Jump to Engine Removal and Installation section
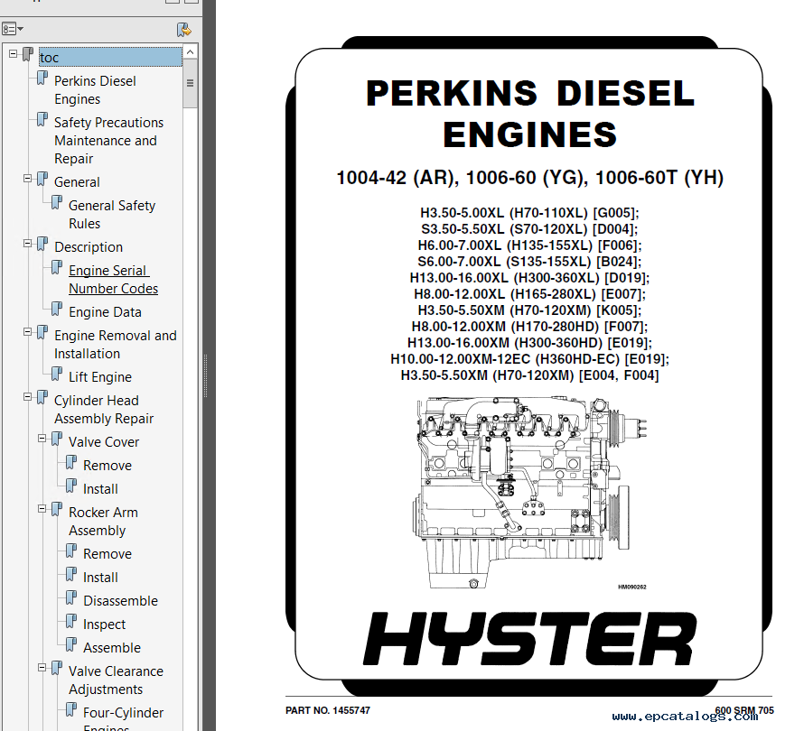804x731 pixels. [x=116, y=344]
